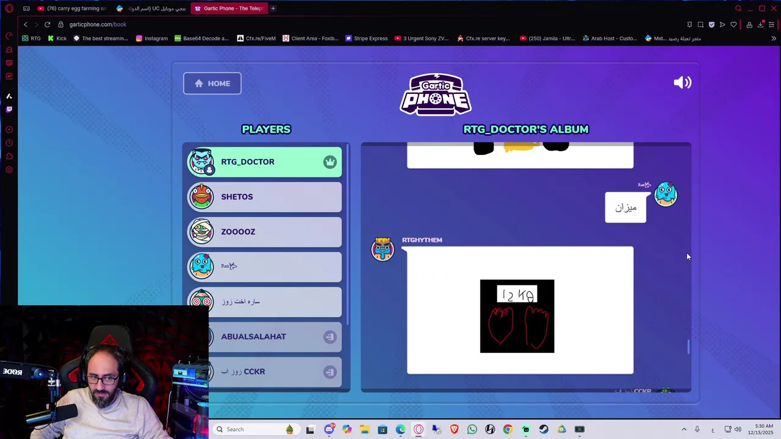Open Steam from the taskbar

pyautogui.click(x=544, y=429)
